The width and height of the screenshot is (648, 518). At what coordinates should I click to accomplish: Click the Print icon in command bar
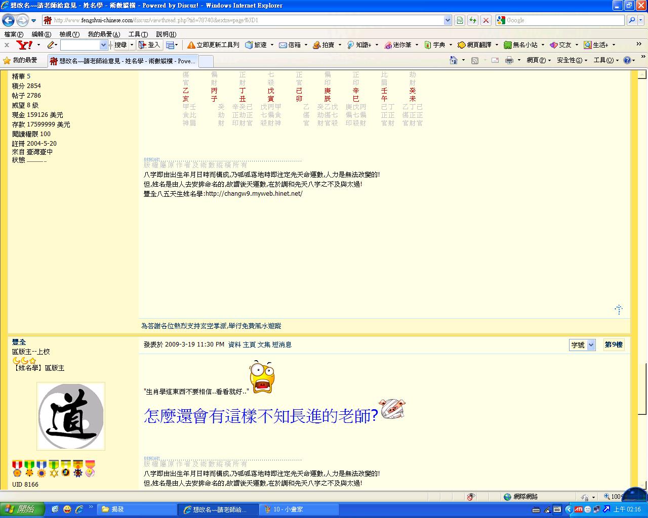(x=509, y=60)
